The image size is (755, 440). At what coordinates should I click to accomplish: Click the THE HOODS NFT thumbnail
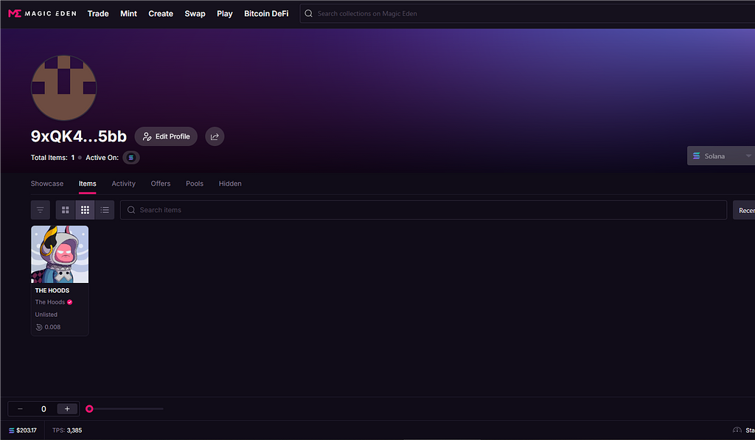(60, 254)
